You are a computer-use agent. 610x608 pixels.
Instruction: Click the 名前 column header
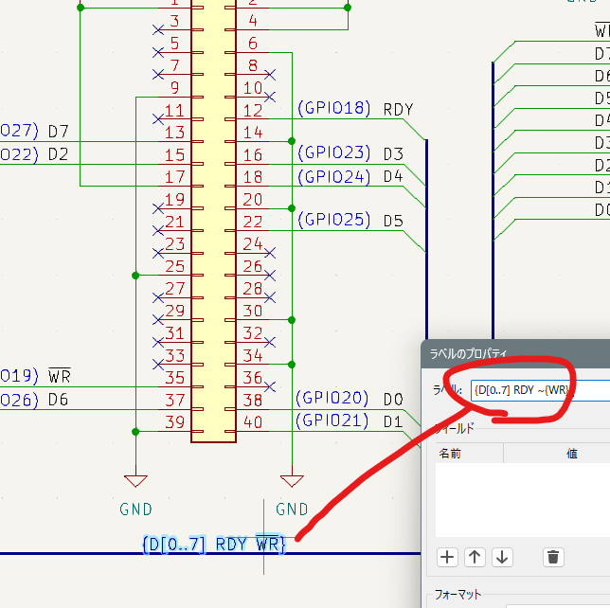pos(450,454)
